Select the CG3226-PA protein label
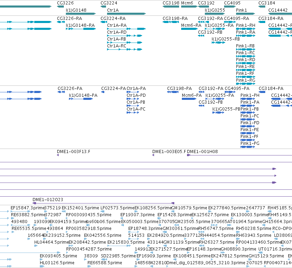 pyautogui.click(x=70, y=88)
